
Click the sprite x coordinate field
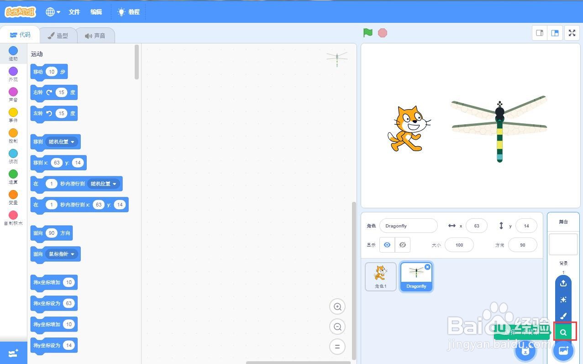pos(476,226)
